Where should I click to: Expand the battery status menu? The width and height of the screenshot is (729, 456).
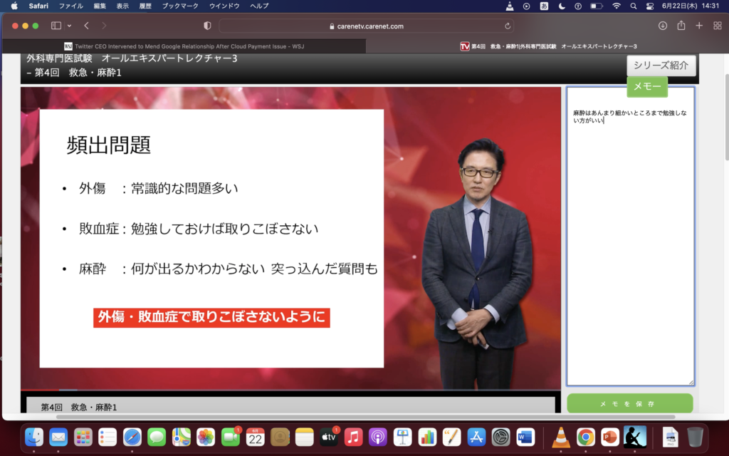597,6
